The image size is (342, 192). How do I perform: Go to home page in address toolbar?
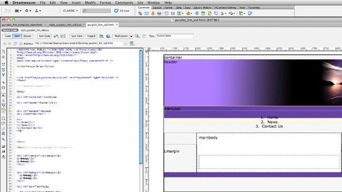coord(21,44)
